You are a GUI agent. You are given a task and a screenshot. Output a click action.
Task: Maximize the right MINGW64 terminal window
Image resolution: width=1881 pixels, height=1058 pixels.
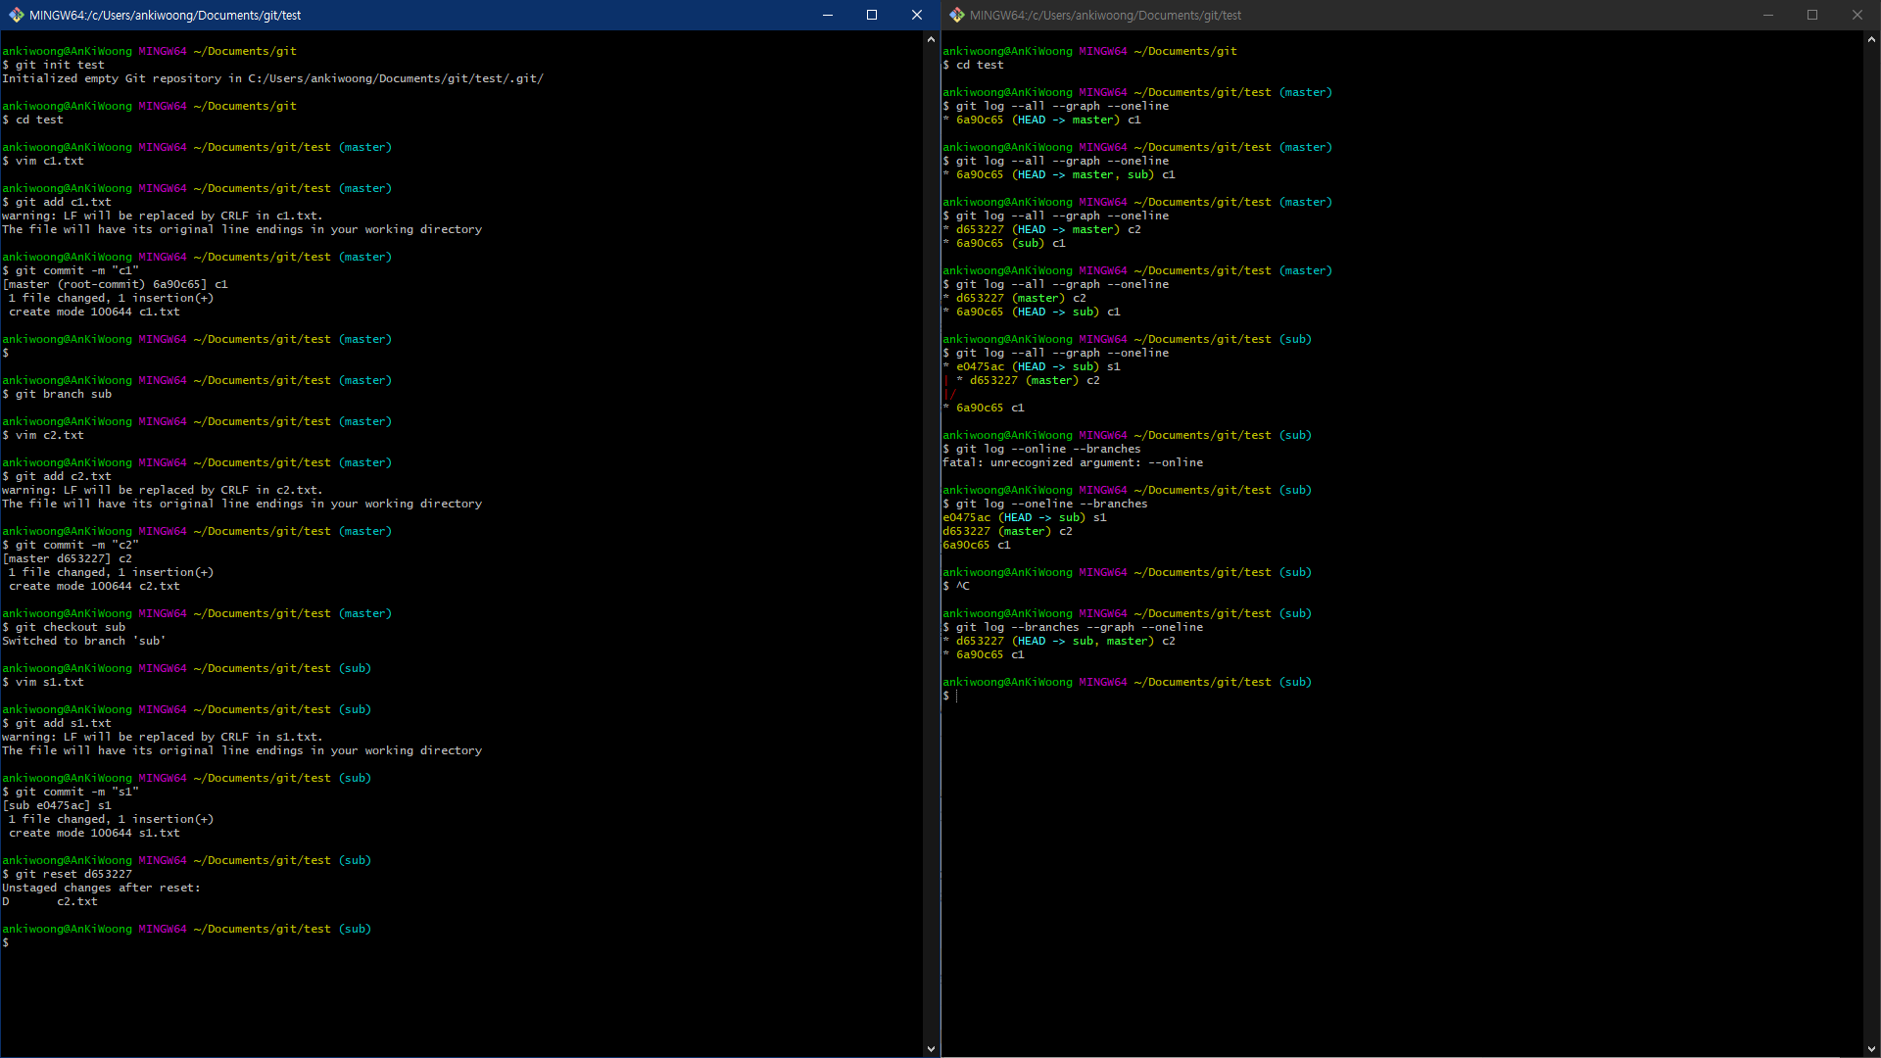1812,15
